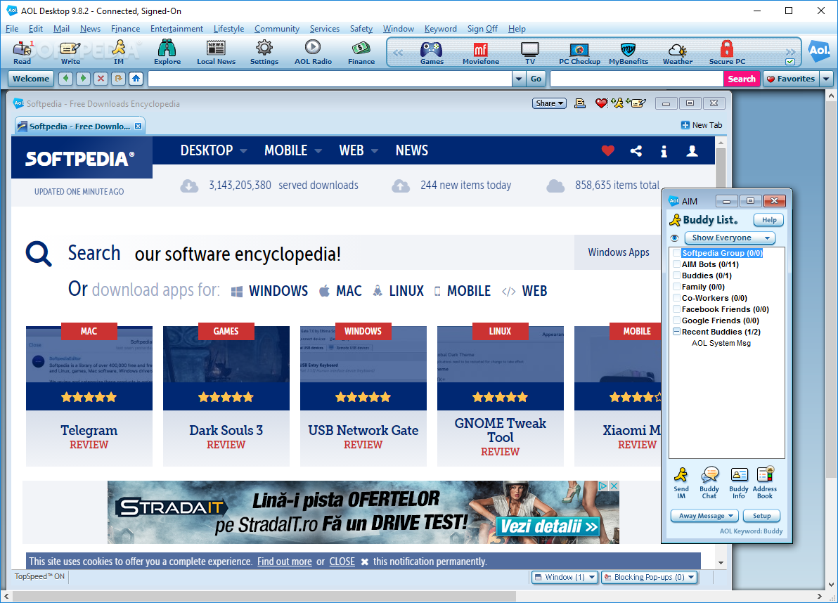Check the Facebook Friends checkbox

[675, 309]
